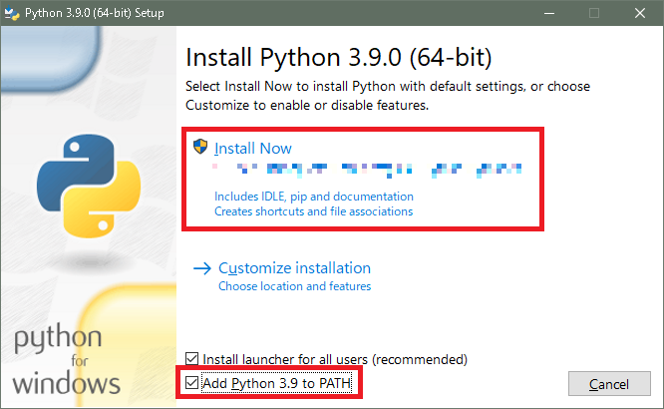
Task: Open Customize installation option
Action: pos(294,268)
